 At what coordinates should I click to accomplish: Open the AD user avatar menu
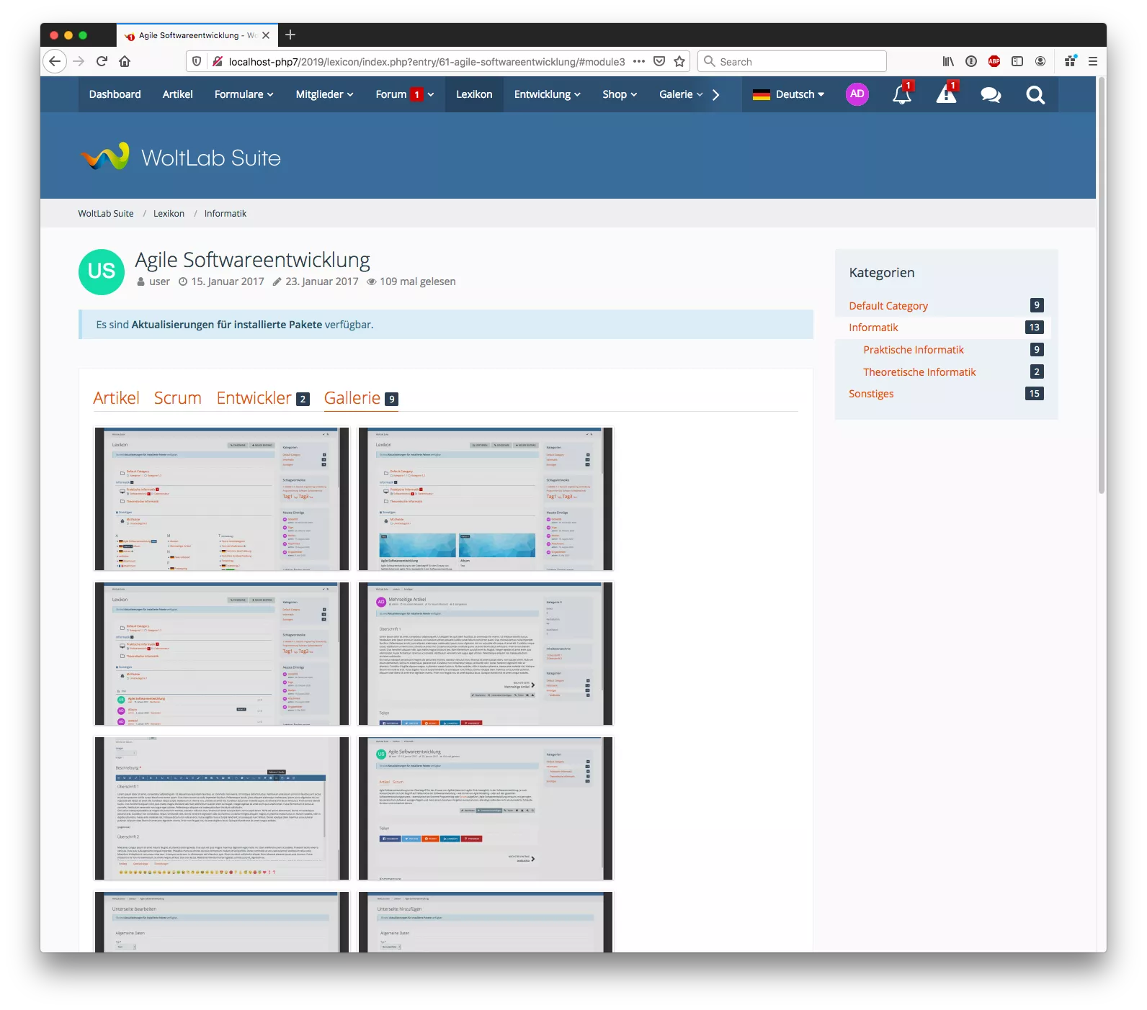point(857,94)
